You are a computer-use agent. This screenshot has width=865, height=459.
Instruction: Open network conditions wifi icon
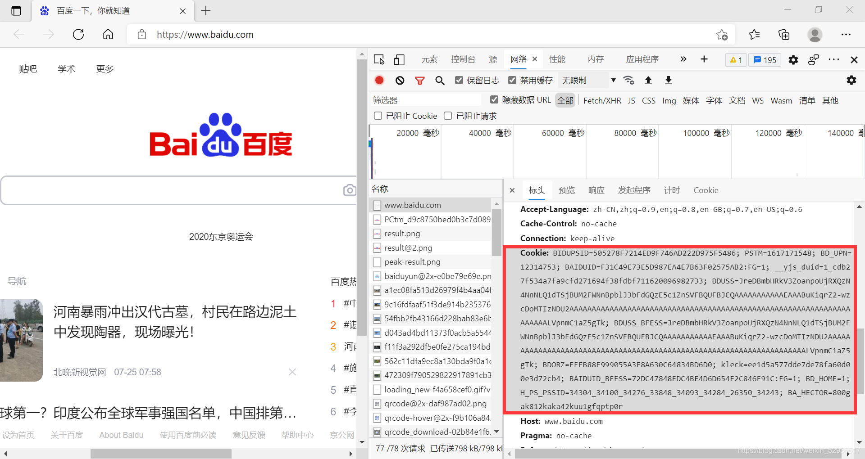(628, 80)
